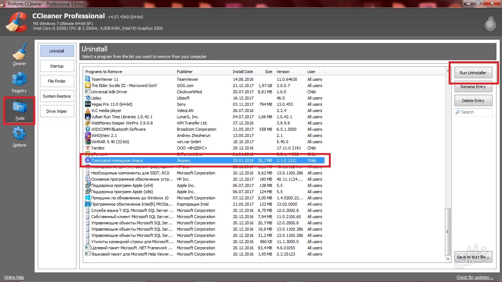Click Save to text file button
Viewport: 502px width, 282px height.
(473, 257)
